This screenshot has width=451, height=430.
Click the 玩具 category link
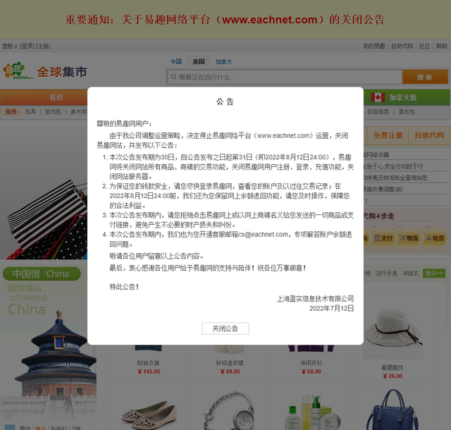(x=30, y=111)
